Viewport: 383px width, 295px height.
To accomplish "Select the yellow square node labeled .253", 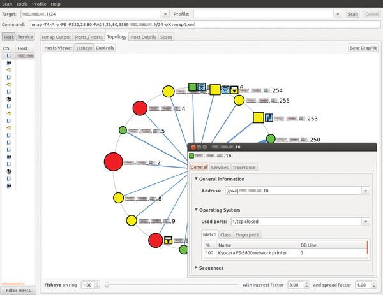I will [x=259, y=118].
